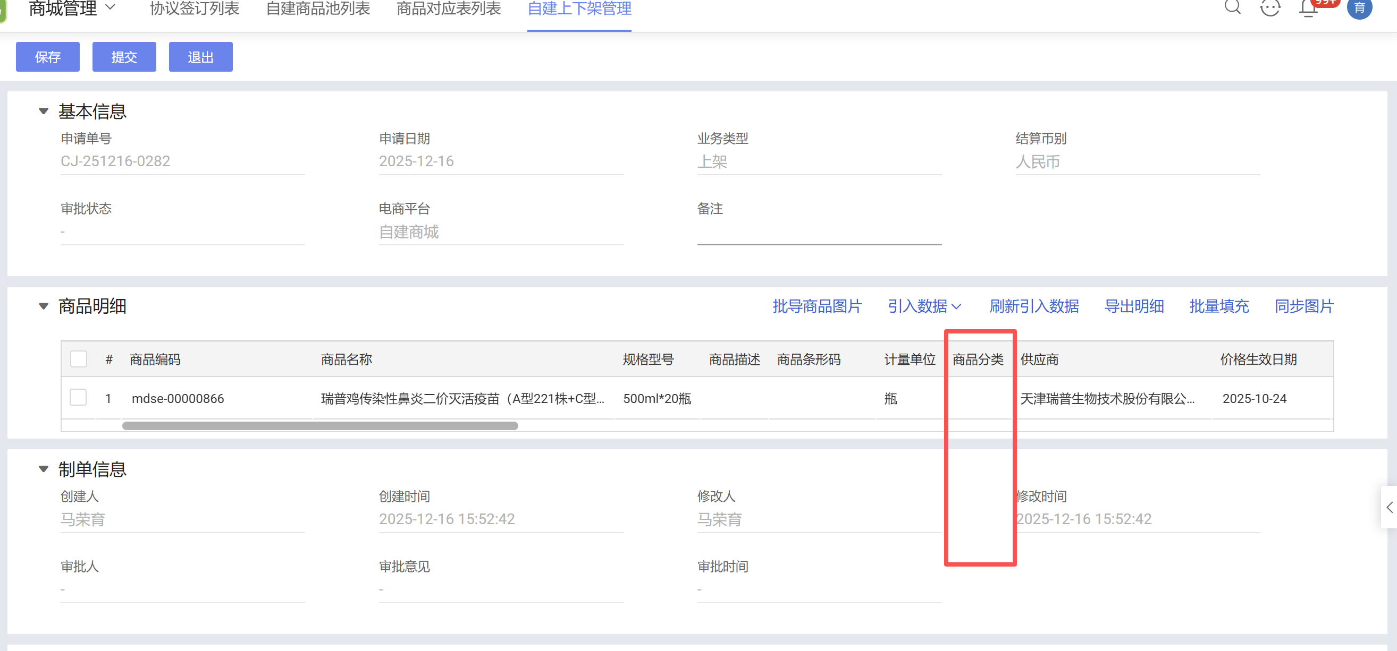Expand the right side panel arrow
The image size is (1397, 651).
[1389, 507]
